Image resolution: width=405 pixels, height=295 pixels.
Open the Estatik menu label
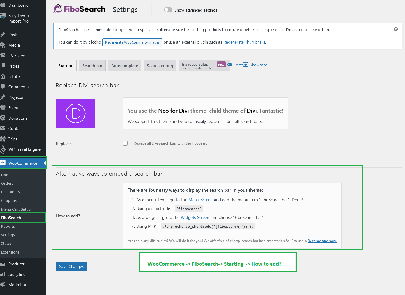(14, 76)
